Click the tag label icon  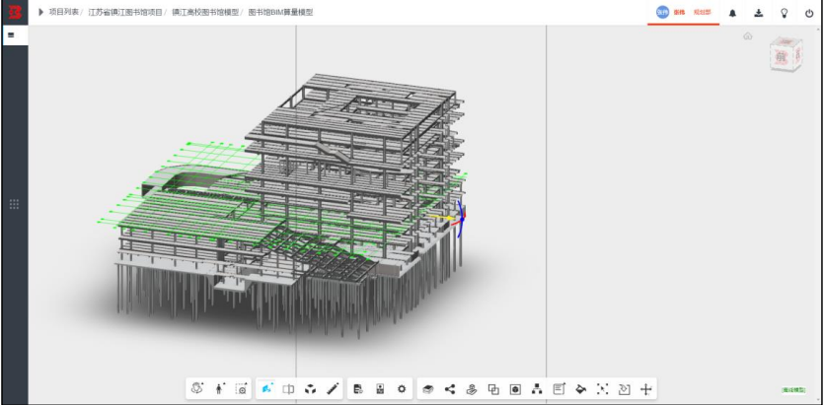pos(625,389)
